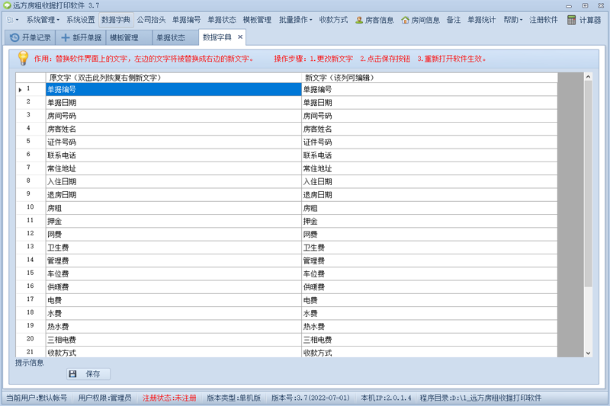Open the 模板管理 menu item
610x406 pixels.
pos(257,20)
